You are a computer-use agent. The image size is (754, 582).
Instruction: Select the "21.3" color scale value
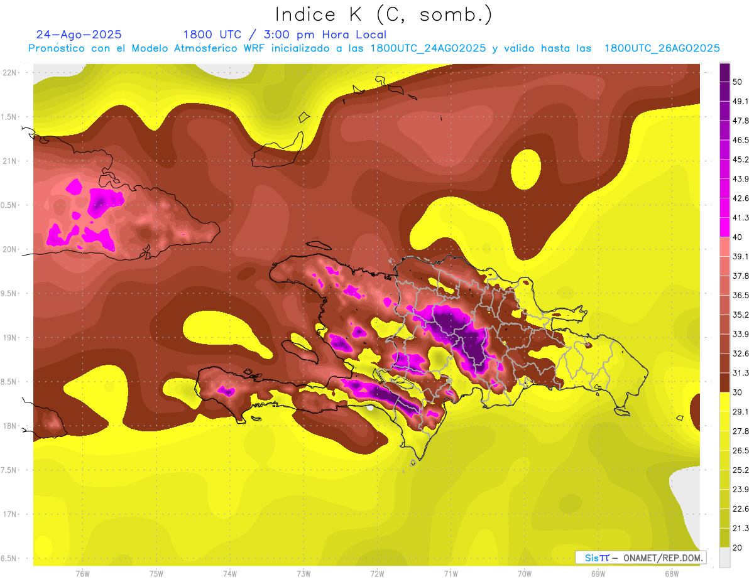[740, 528]
